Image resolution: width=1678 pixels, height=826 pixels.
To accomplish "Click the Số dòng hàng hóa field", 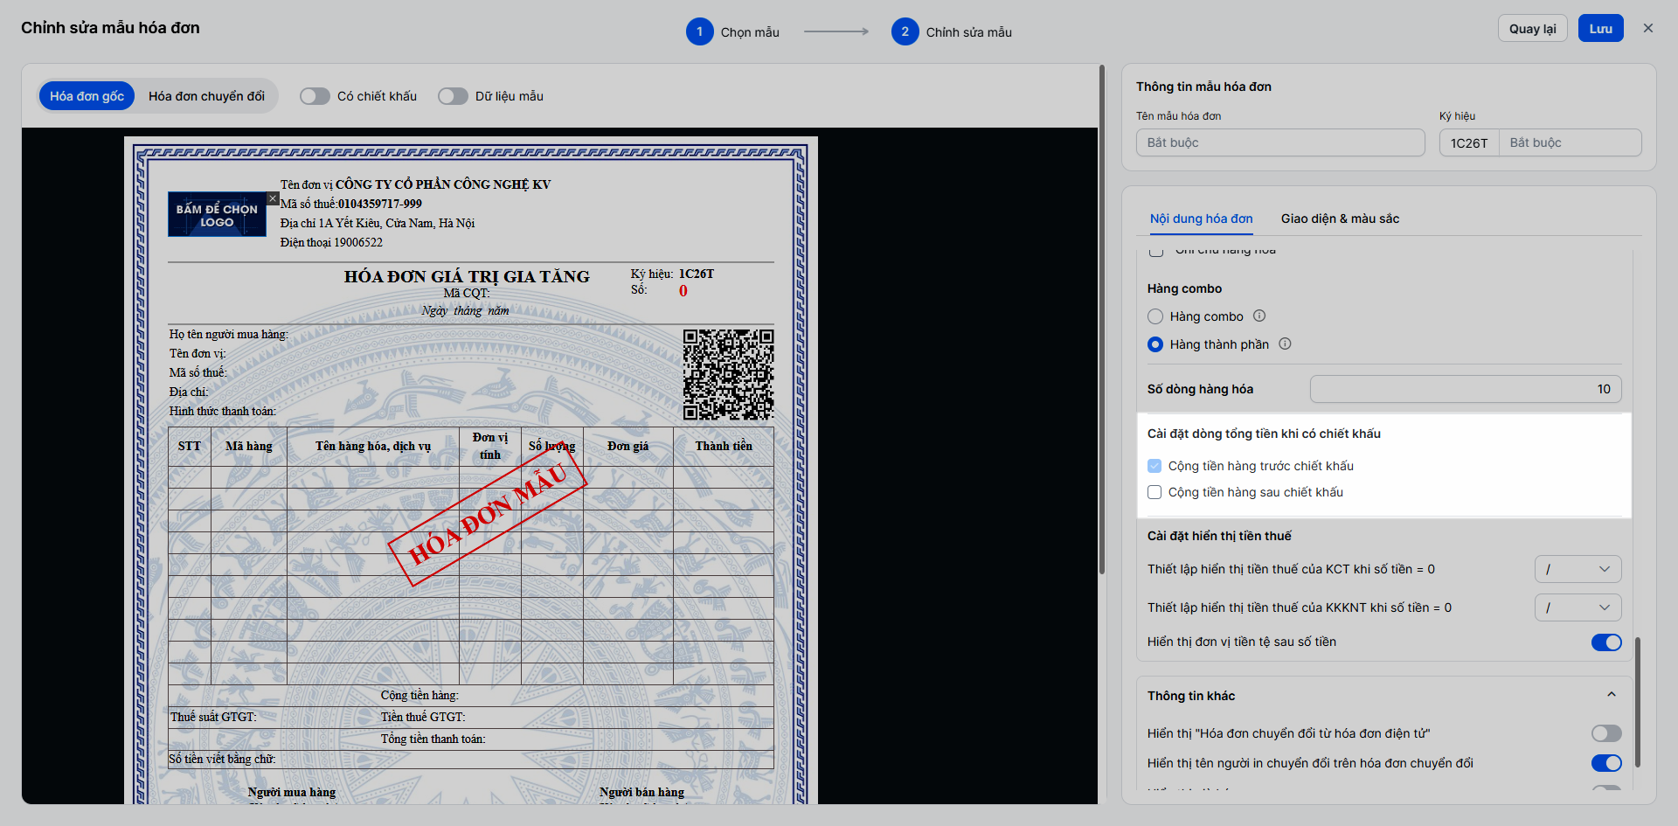I will coord(1466,389).
